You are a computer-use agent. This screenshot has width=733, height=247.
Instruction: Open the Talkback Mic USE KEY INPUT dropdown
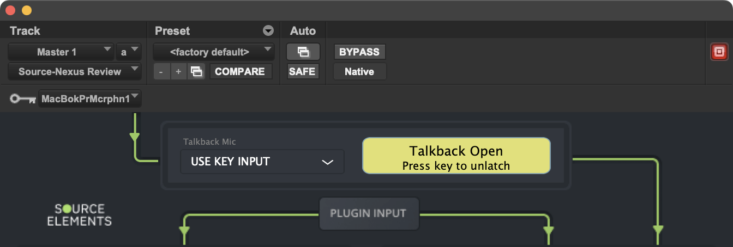(x=262, y=162)
